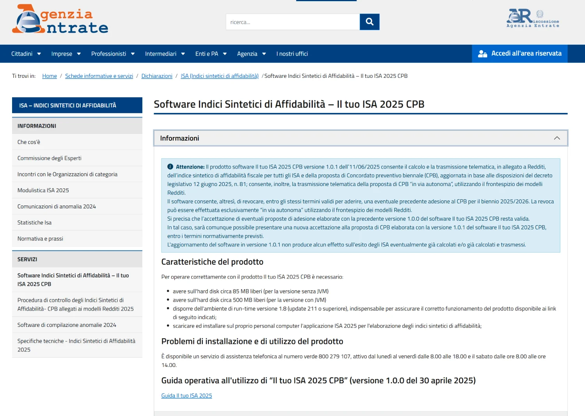Collapse the Informazioni section chevron
Viewport: 585px width, 416px height.
[557, 138]
